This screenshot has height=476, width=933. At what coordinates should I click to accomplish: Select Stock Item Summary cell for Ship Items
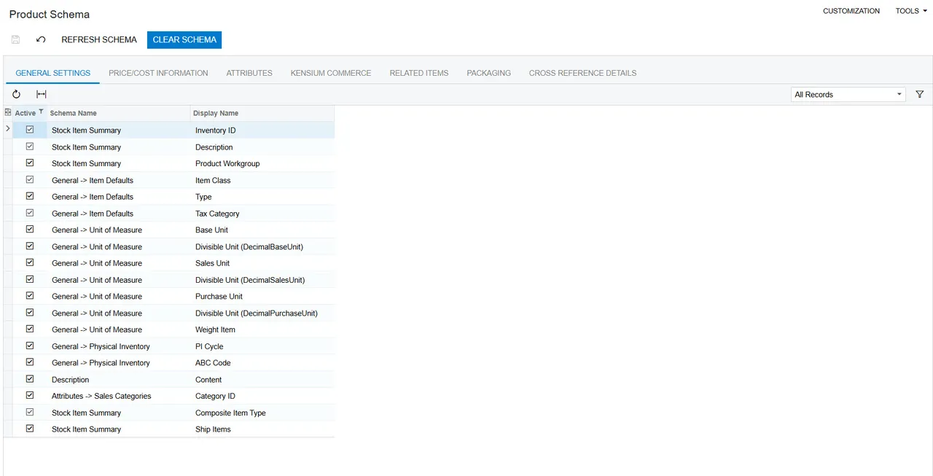119,429
